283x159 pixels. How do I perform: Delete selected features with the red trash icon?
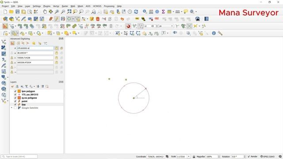click(x=98, y=19)
